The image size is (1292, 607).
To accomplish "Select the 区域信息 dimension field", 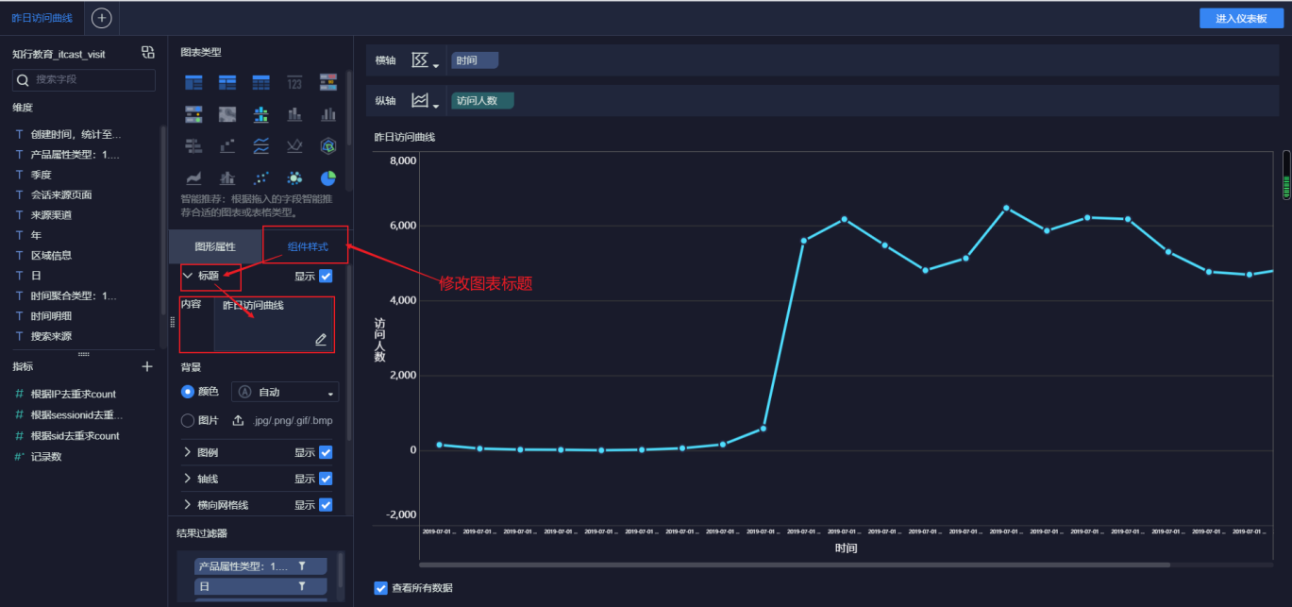I will pyautogui.click(x=51, y=255).
